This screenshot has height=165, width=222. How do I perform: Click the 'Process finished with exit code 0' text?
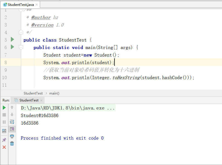point(62,138)
